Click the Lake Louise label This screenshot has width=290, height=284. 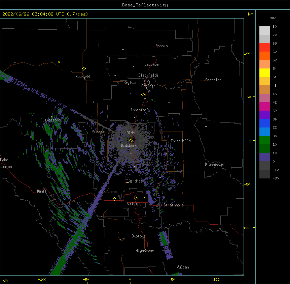point(6,163)
